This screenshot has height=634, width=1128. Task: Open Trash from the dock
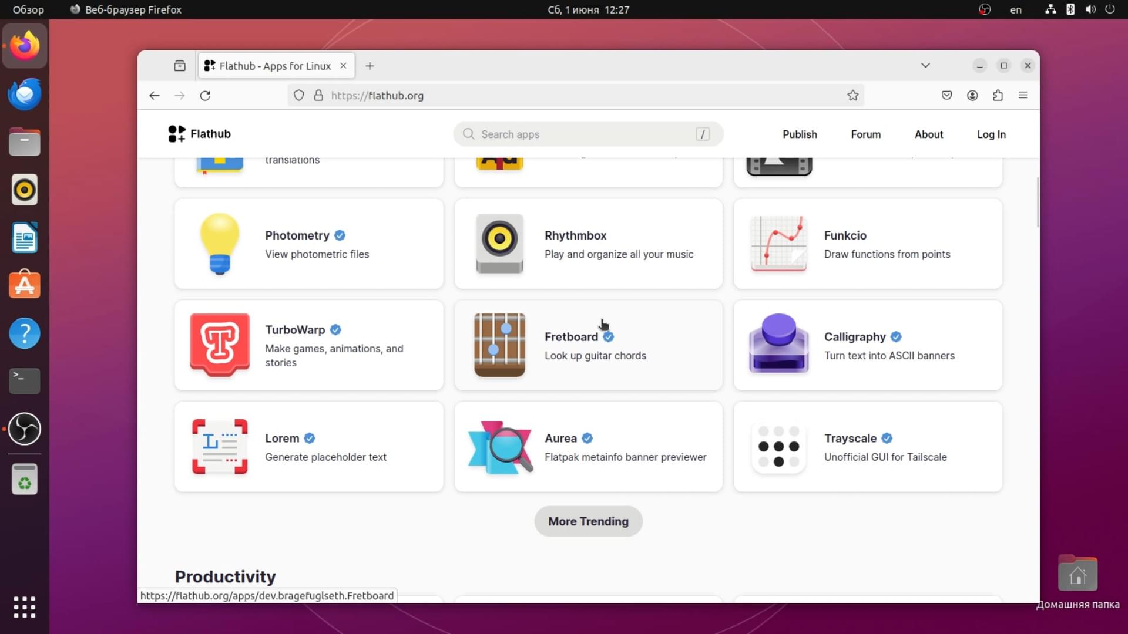pos(25,479)
